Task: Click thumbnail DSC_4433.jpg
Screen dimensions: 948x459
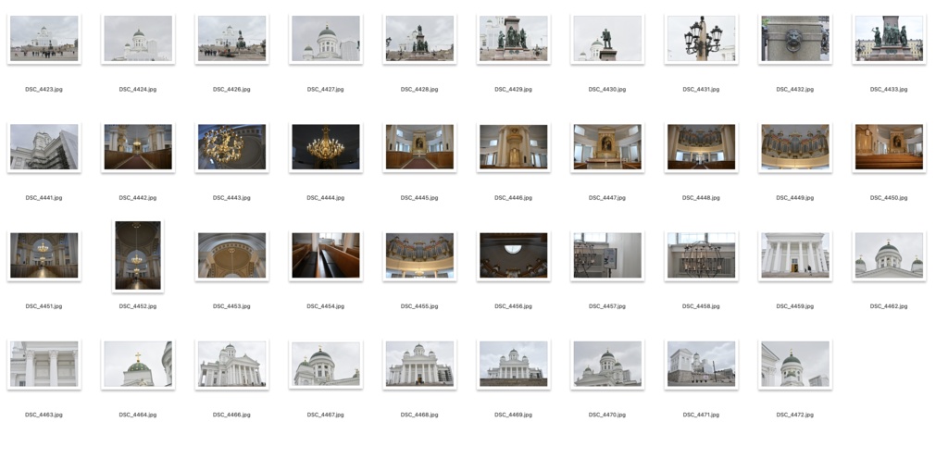Action: coord(889,39)
